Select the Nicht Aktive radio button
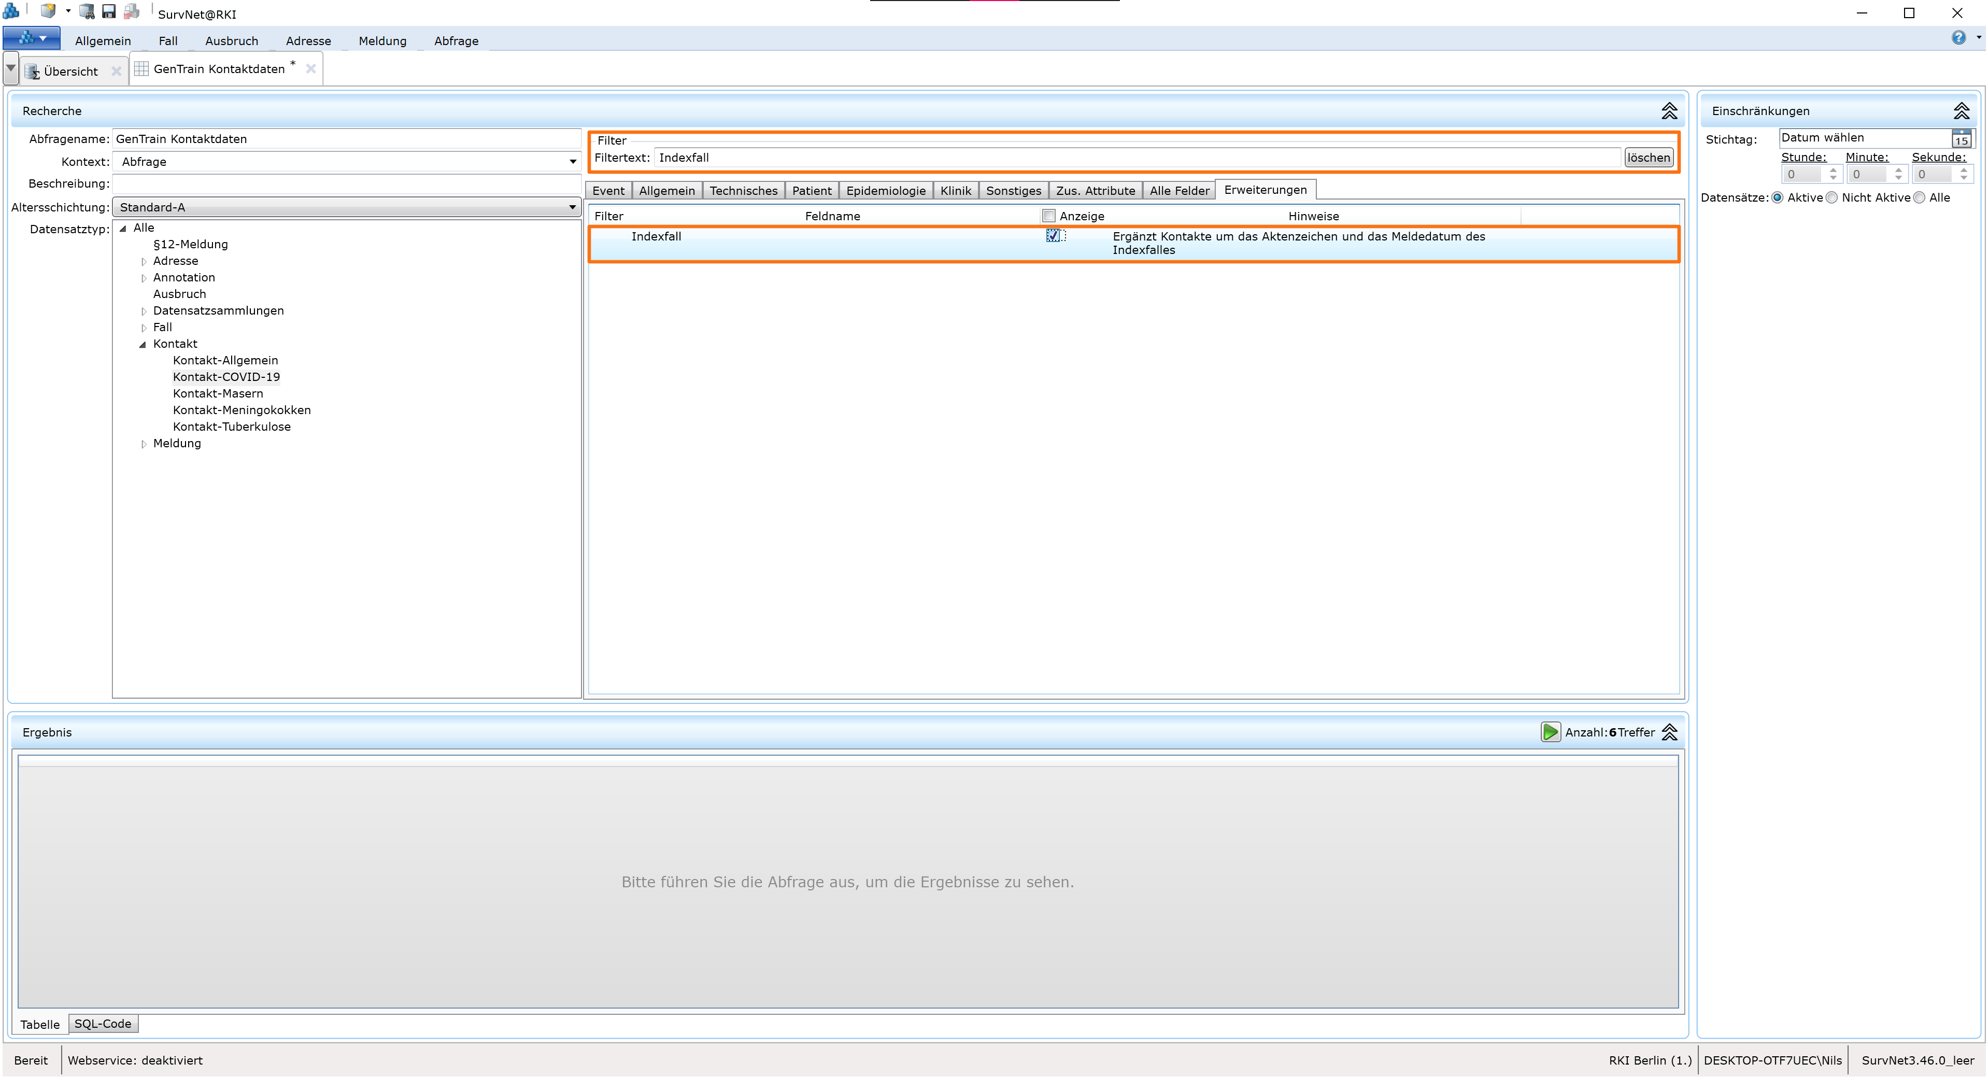 (x=1831, y=197)
